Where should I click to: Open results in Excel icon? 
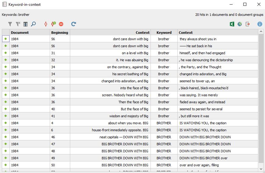tap(232, 24)
